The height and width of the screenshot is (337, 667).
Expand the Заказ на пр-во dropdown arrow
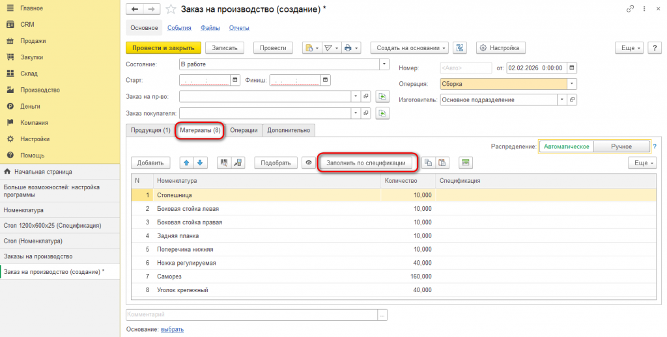[356, 97]
